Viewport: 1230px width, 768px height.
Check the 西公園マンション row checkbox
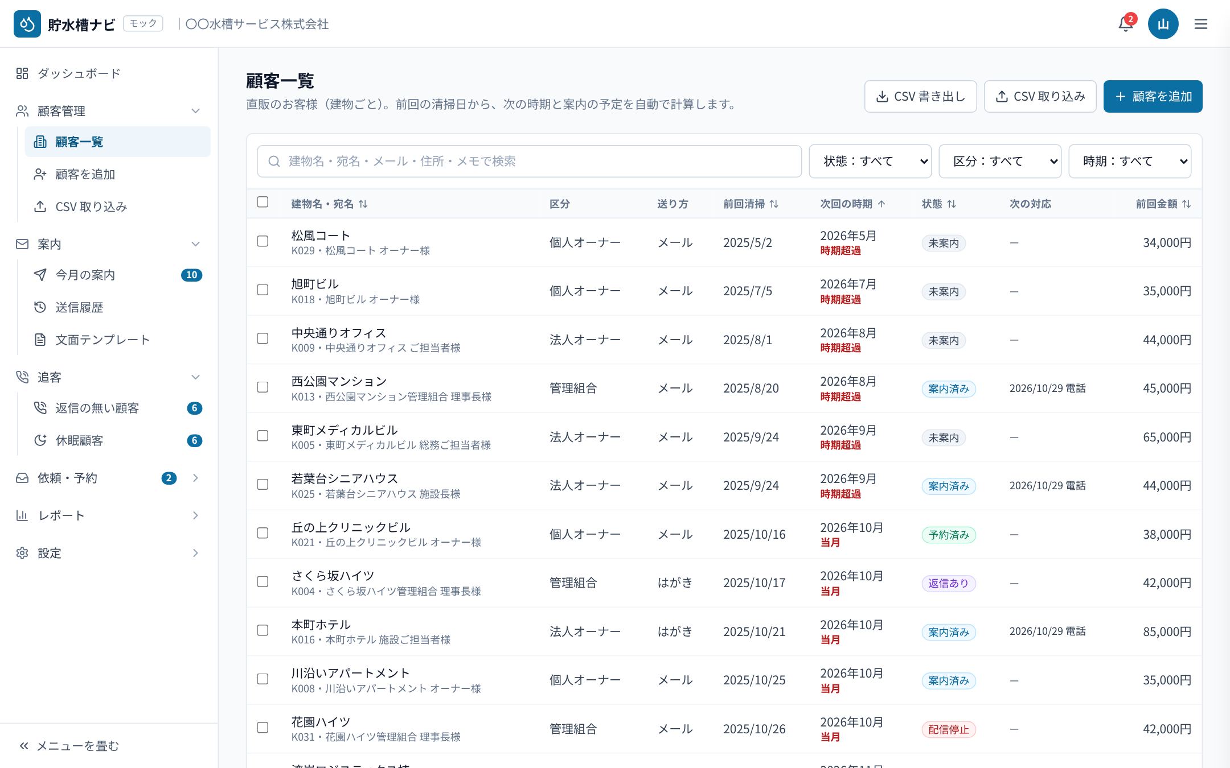(263, 387)
